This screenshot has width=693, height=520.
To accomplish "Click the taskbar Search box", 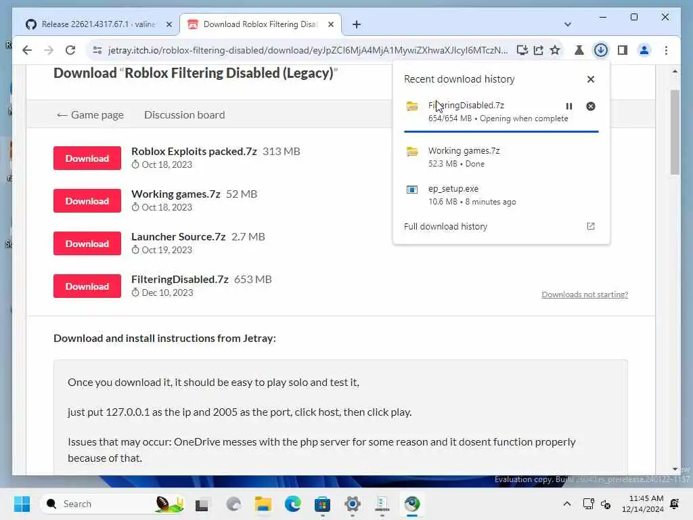I will pos(113,504).
